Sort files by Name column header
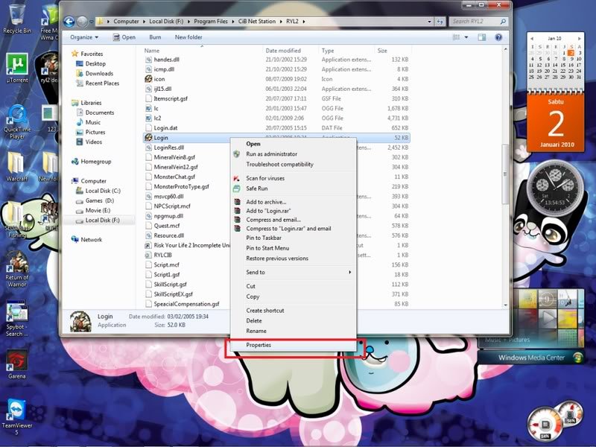Image resolution: width=596 pixels, height=447 pixels. point(203,51)
